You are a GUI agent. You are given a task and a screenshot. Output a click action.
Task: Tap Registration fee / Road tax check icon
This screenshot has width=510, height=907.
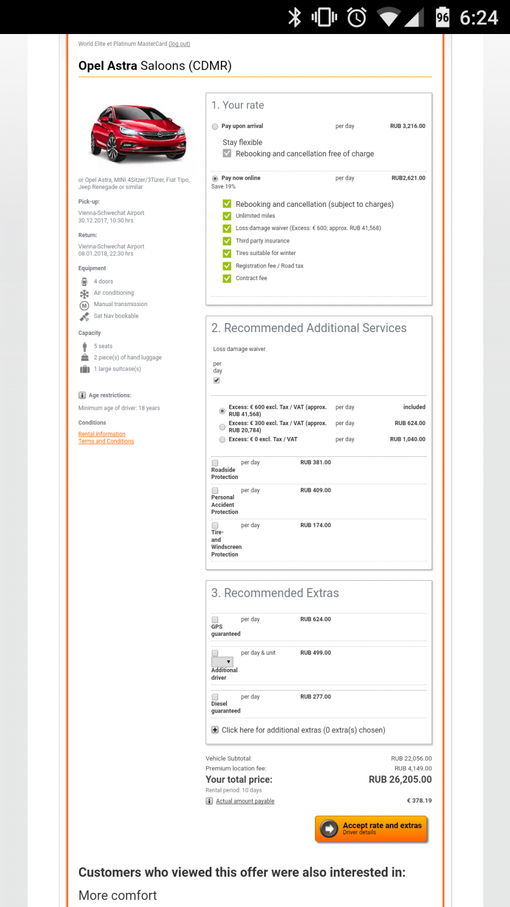(x=227, y=266)
